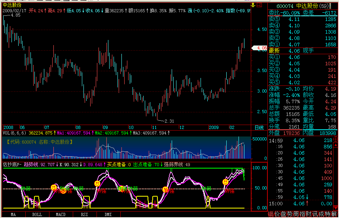Image resolution: width=339 pixels, height=218 pixels.
Task: Open the 指 (index) tab
Action: 303,214
